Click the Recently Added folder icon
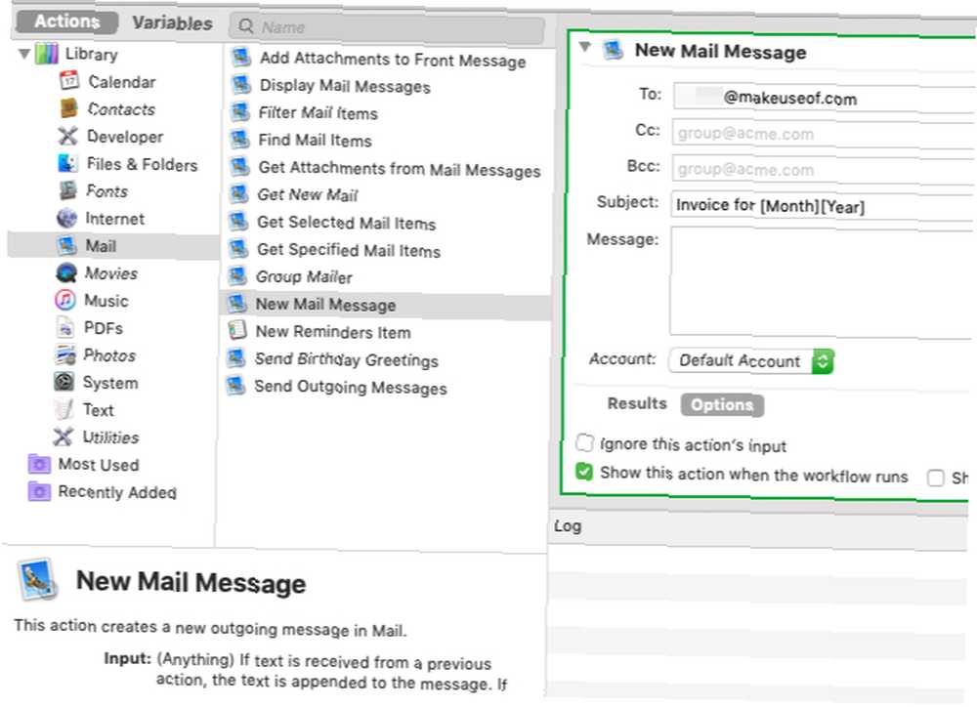The height and width of the screenshot is (707, 977). 39,491
